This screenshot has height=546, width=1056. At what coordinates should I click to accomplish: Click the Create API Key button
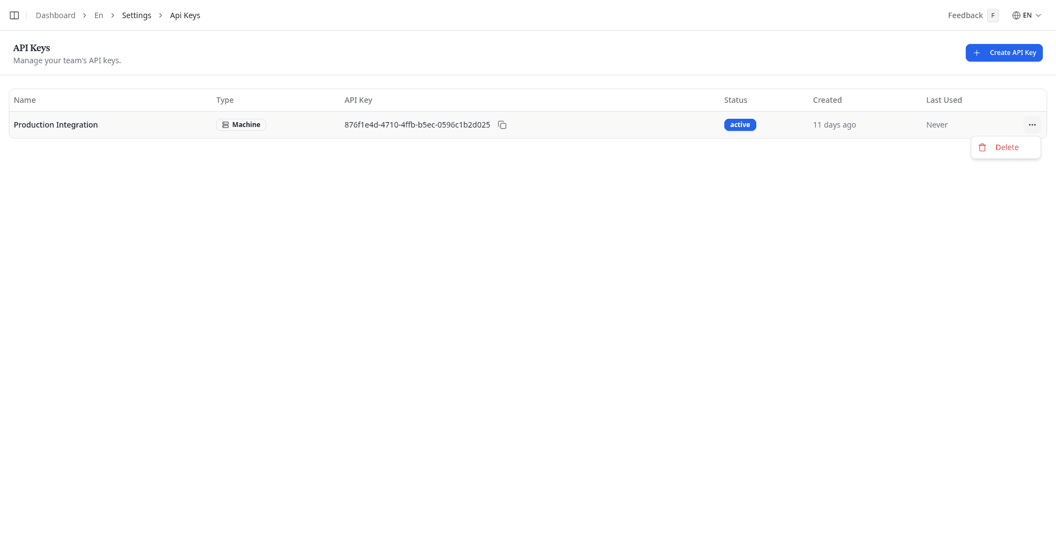point(1004,53)
